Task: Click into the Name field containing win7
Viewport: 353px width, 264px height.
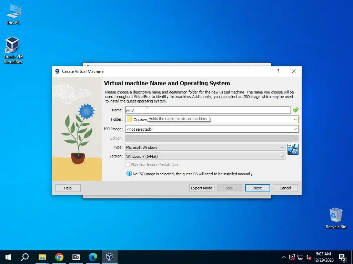Action: pyautogui.click(x=208, y=110)
